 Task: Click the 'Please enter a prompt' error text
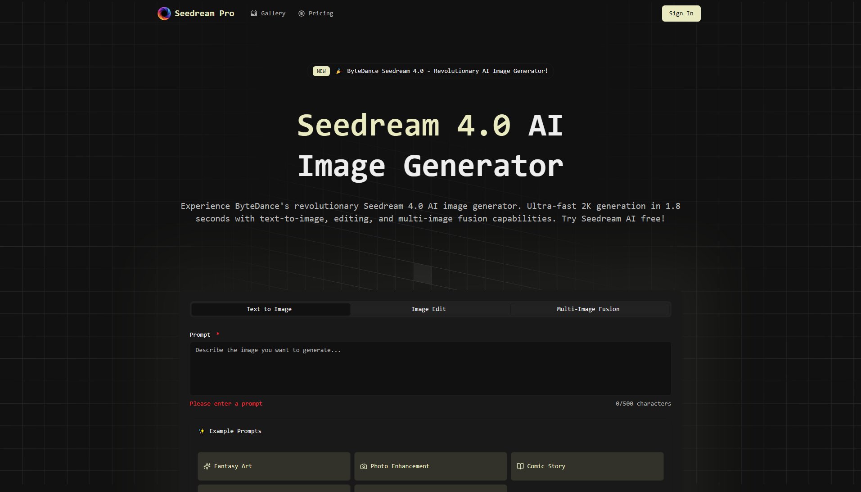[226, 404]
